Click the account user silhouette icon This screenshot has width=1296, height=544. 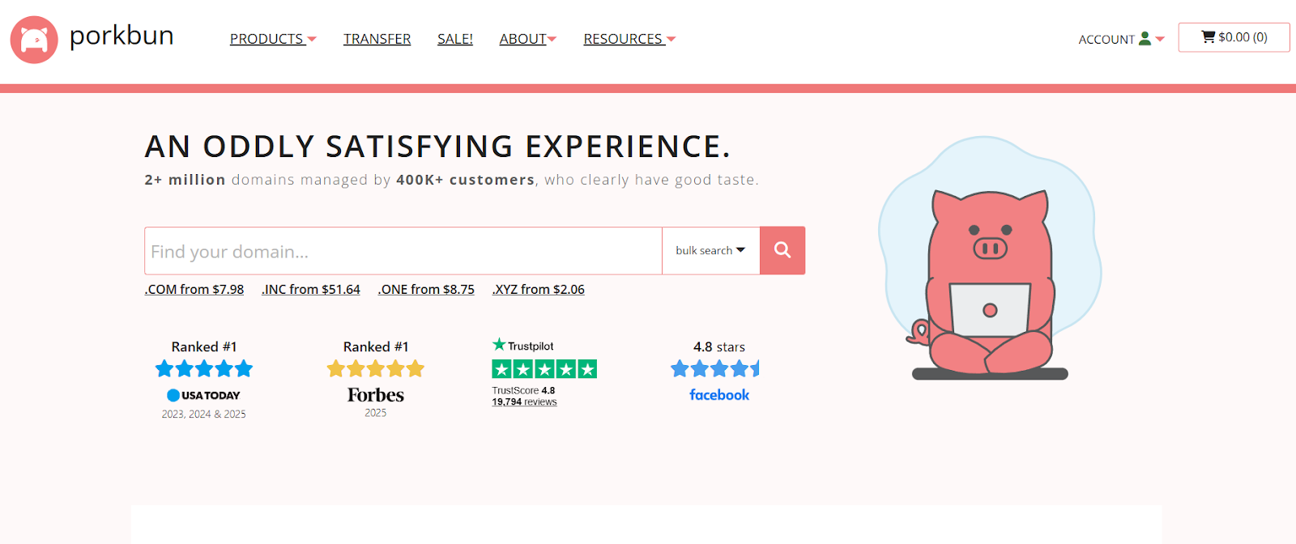coord(1145,39)
